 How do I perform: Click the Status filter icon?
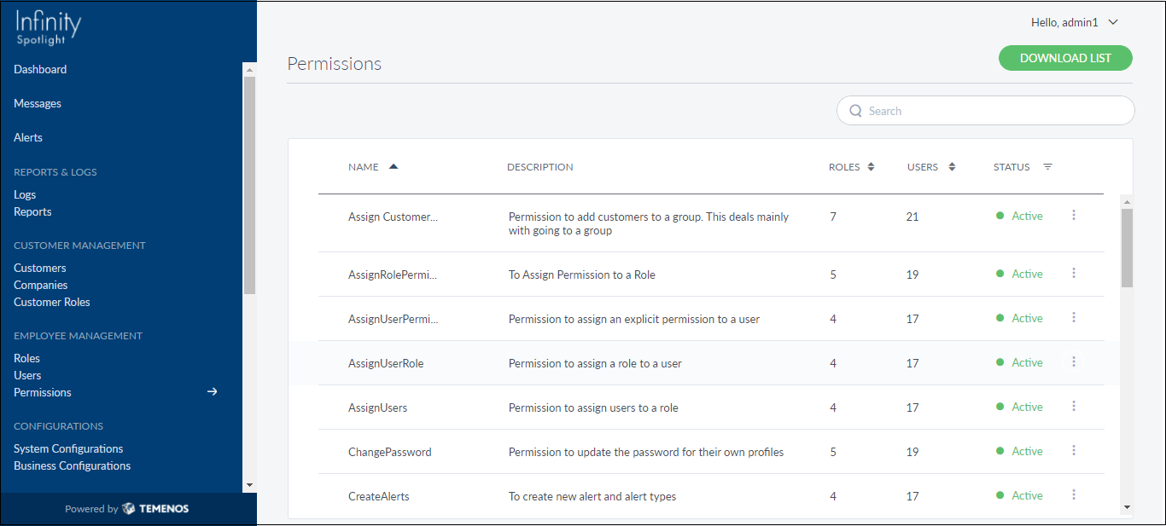pyautogui.click(x=1047, y=167)
